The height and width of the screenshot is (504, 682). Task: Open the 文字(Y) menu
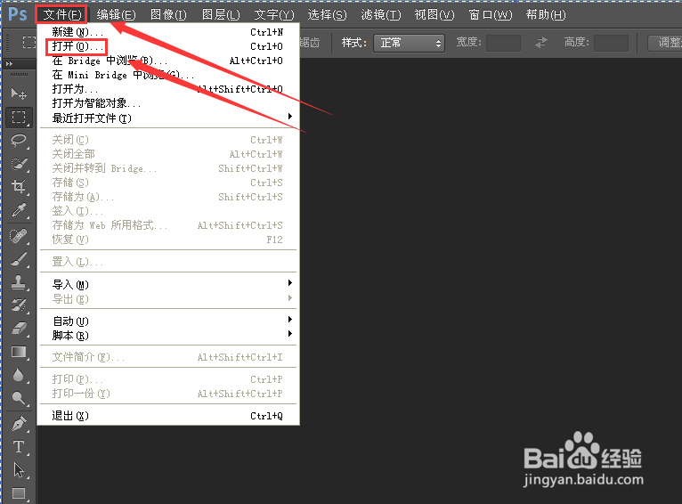[274, 14]
